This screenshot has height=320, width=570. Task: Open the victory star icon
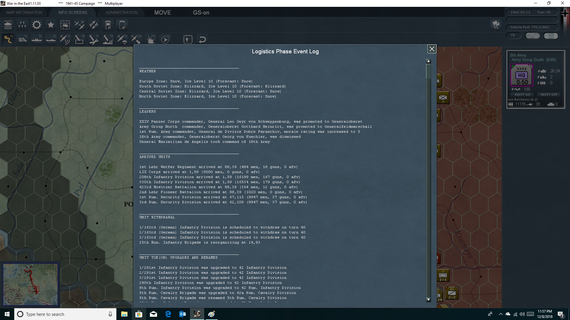51,25
